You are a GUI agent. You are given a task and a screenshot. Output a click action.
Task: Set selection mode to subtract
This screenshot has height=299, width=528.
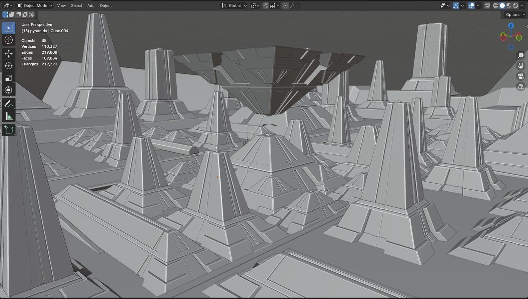pos(18,15)
